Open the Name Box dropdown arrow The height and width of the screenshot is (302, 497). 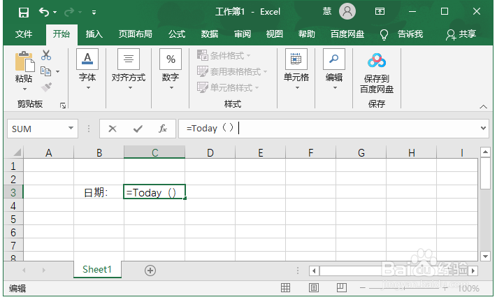point(71,128)
